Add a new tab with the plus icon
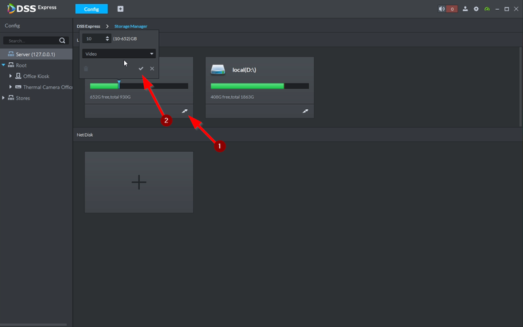This screenshot has height=327, width=523. tap(120, 9)
